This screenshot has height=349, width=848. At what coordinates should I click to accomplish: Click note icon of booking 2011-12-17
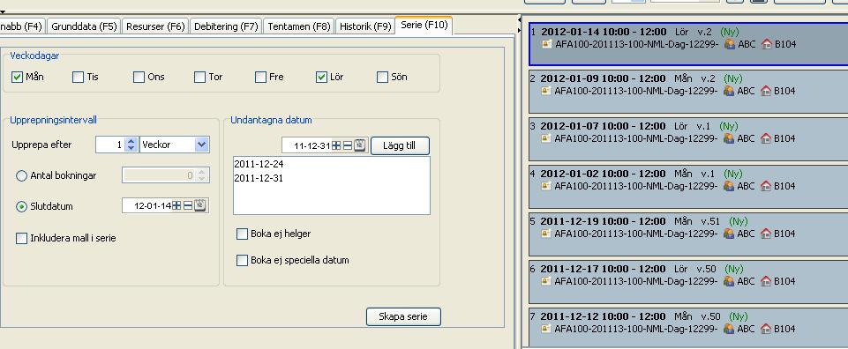click(x=546, y=281)
